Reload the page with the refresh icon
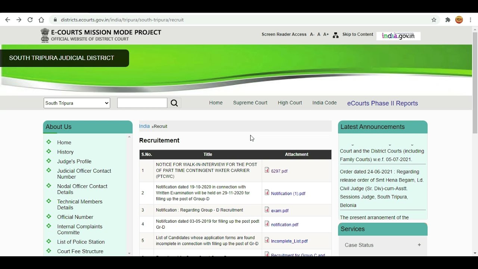 tap(30, 20)
